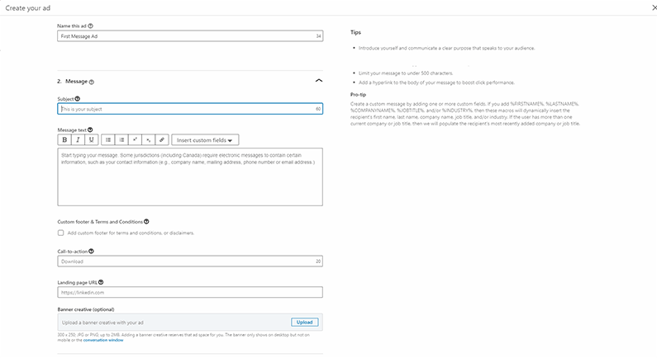Focus the Name this ad field
The width and height of the screenshot is (657, 358).
click(190, 36)
